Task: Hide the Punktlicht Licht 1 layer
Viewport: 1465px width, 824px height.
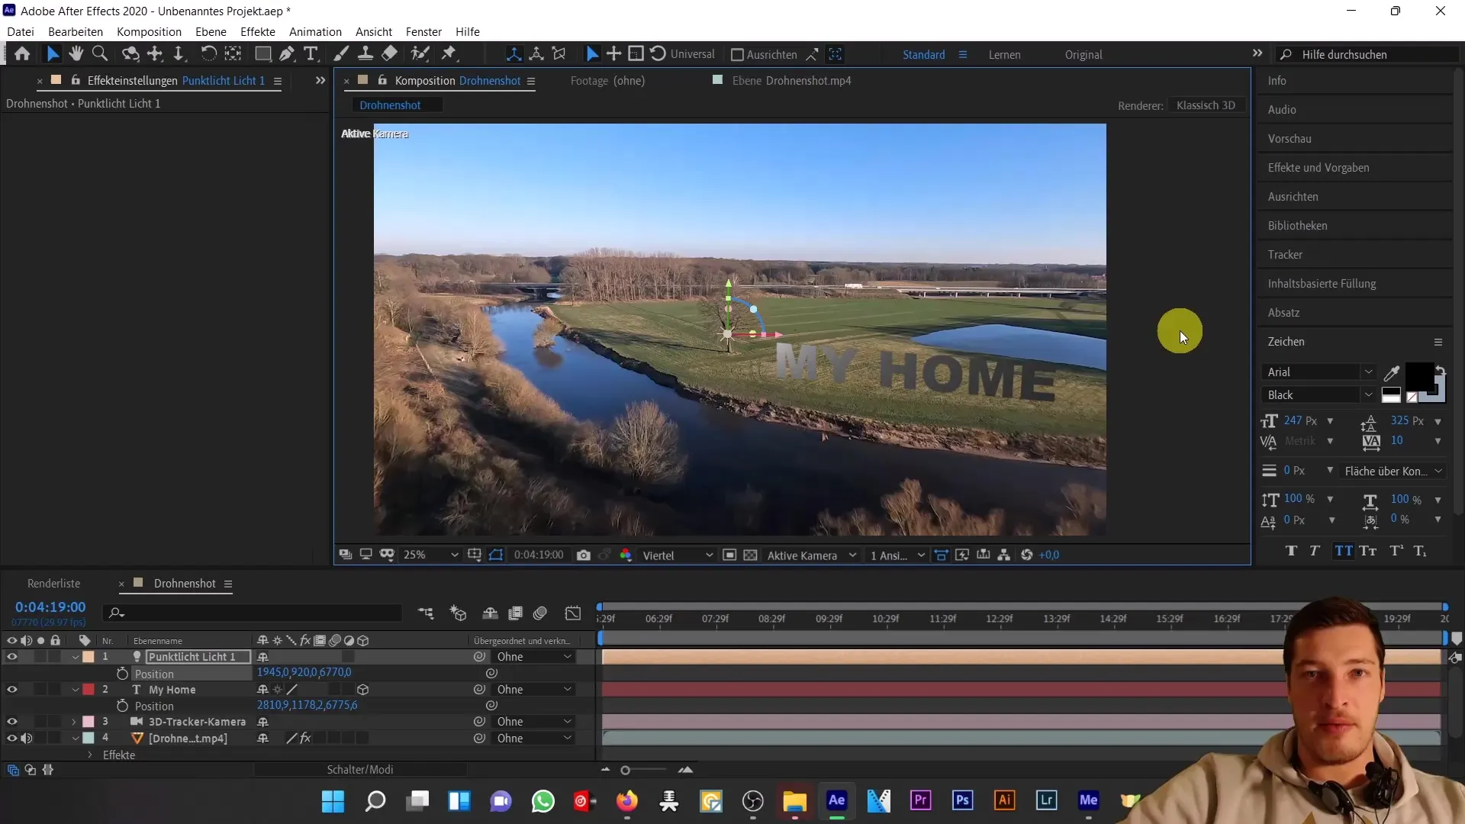Action: pos(12,657)
